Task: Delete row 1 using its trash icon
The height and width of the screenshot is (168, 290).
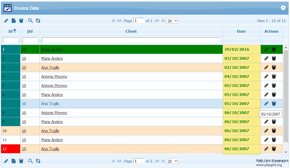Action: [x=274, y=49]
